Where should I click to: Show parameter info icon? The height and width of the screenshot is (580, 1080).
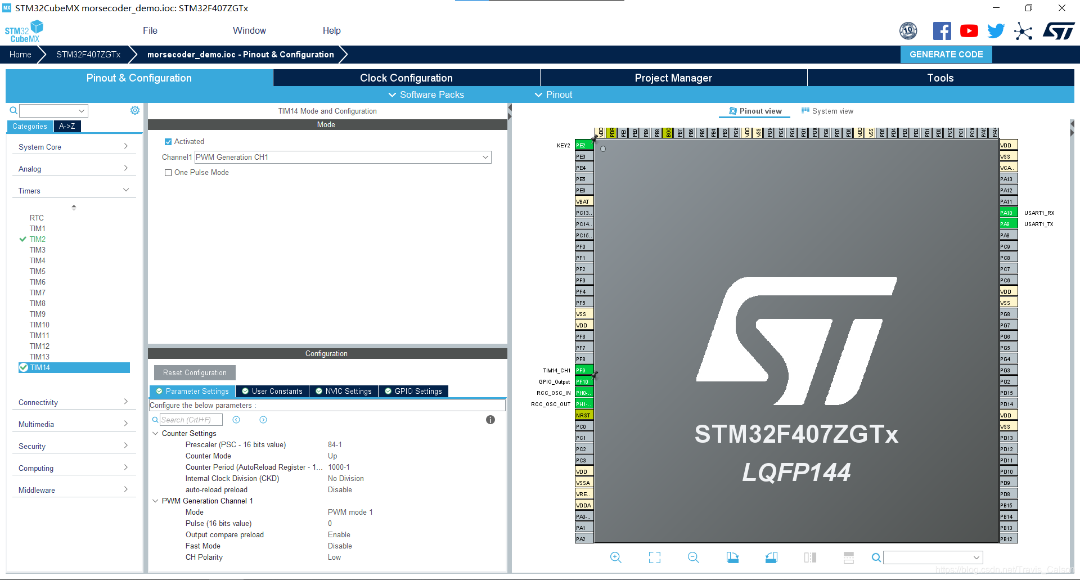click(490, 420)
